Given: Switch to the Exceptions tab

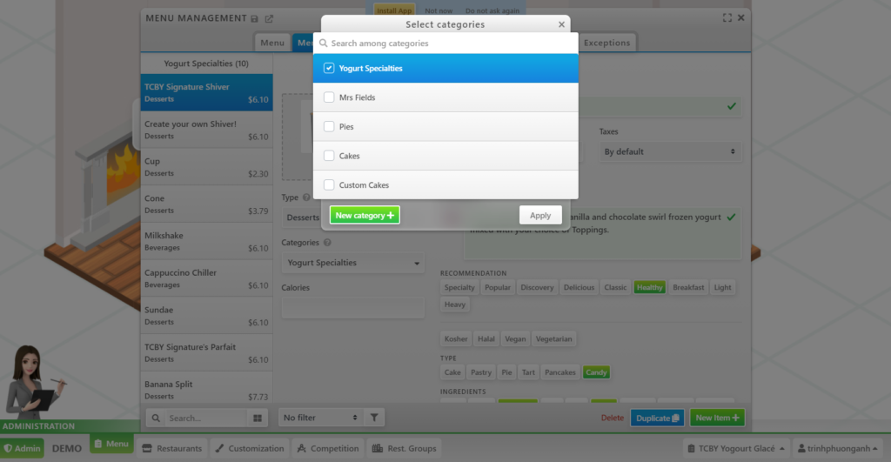Looking at the screenshot, I should (x=606, y=43).
